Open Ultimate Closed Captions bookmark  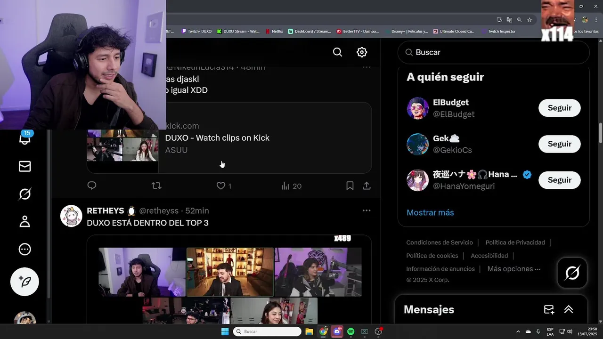tap(454, 32)
